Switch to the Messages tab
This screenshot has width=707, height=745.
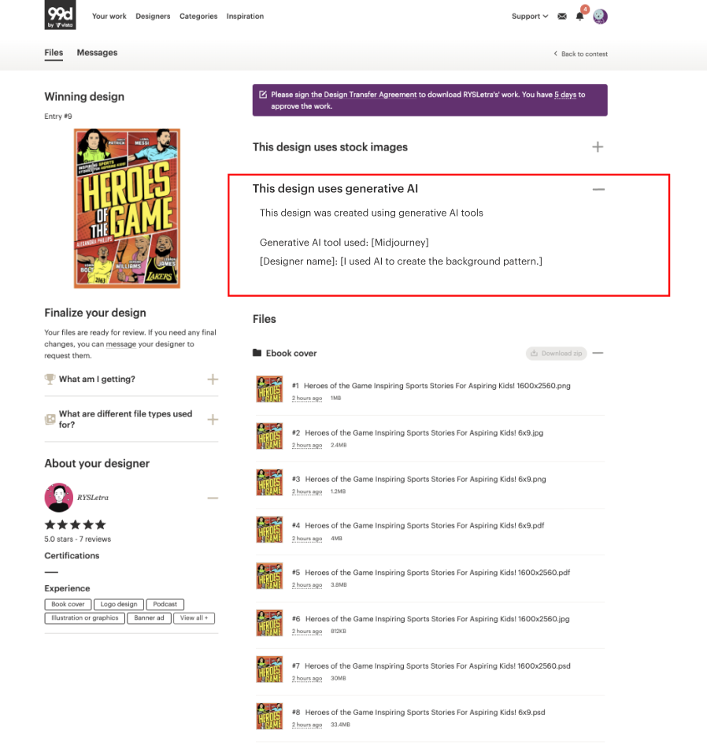(x=97, y=53)
